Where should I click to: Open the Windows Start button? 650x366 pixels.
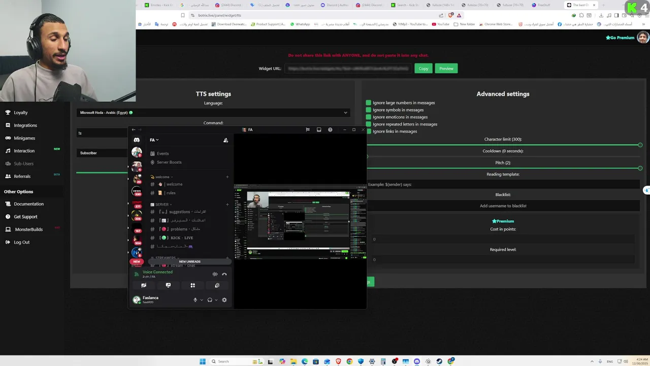tap(203, 361)
